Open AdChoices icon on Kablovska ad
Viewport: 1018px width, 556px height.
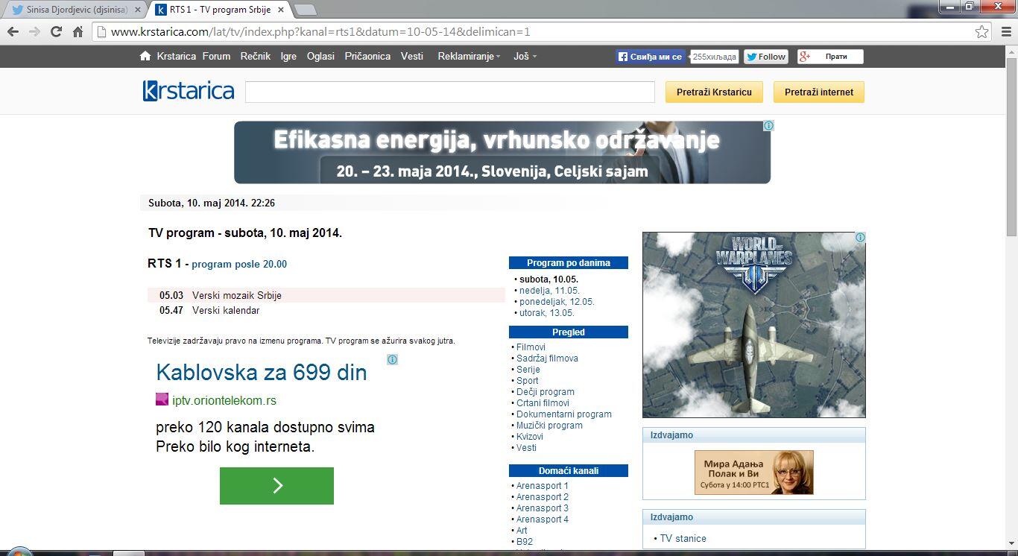(x=392, y=360)
